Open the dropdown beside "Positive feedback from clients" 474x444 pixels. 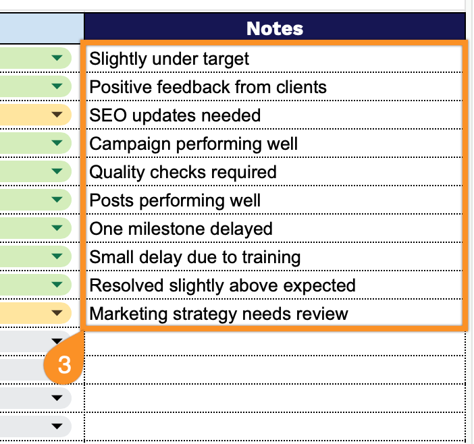click(57, 87)
